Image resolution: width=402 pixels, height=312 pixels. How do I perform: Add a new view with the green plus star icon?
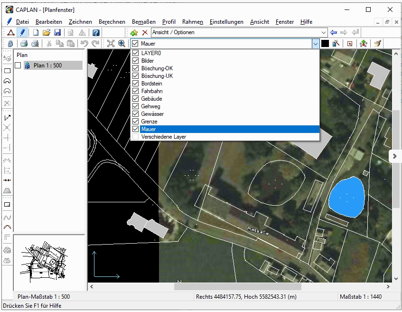coord(134,33)
